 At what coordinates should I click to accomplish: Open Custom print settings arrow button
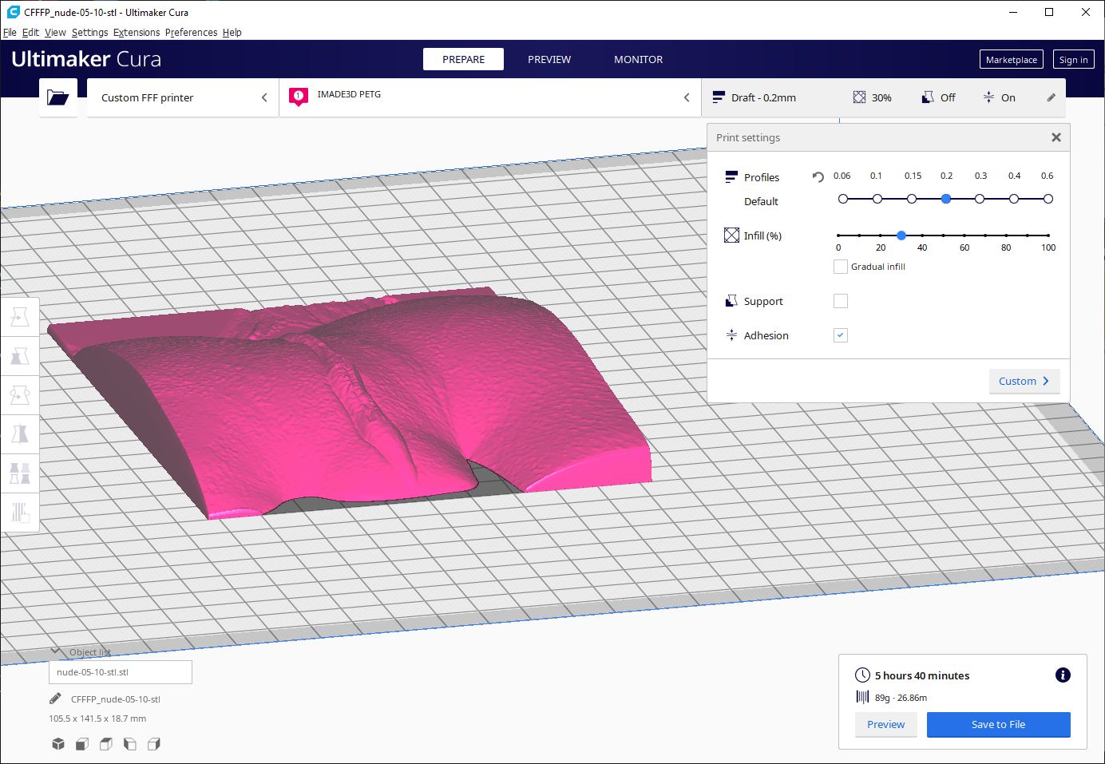(x=1024, y=381)
